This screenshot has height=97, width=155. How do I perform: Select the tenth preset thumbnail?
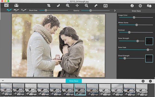point(117,89)
